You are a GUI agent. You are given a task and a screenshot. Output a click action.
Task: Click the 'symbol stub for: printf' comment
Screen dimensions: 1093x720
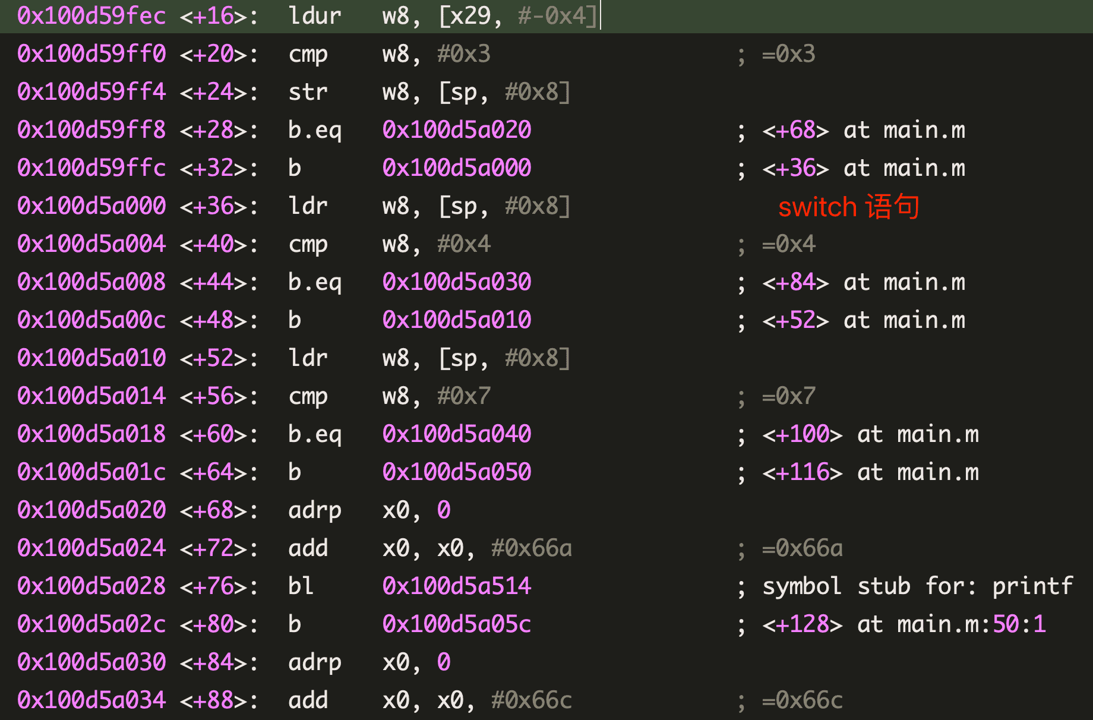coord(918,586)
